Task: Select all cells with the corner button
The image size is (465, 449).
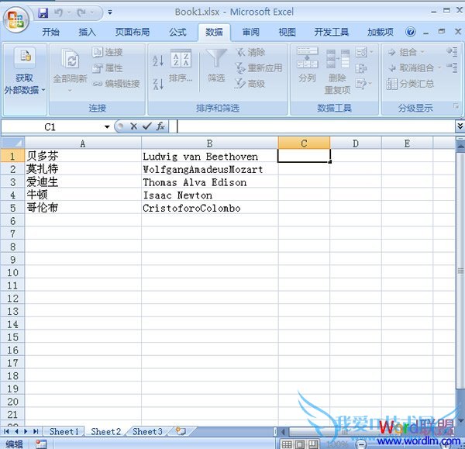Action: click(x=12, y=143)
